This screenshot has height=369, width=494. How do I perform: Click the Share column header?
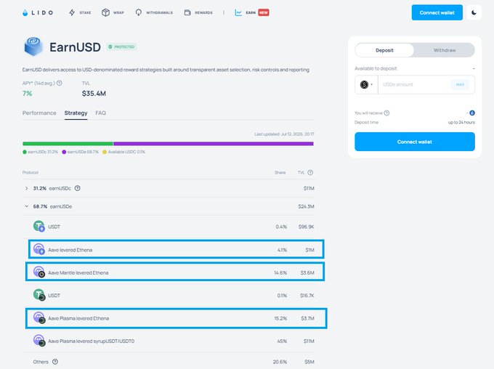pos(280,172)
